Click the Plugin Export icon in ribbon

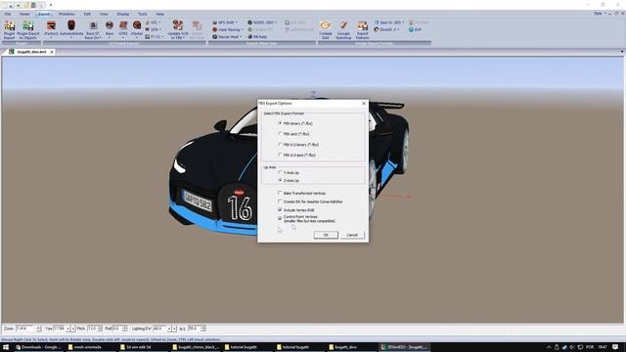[x=9, y=29]
